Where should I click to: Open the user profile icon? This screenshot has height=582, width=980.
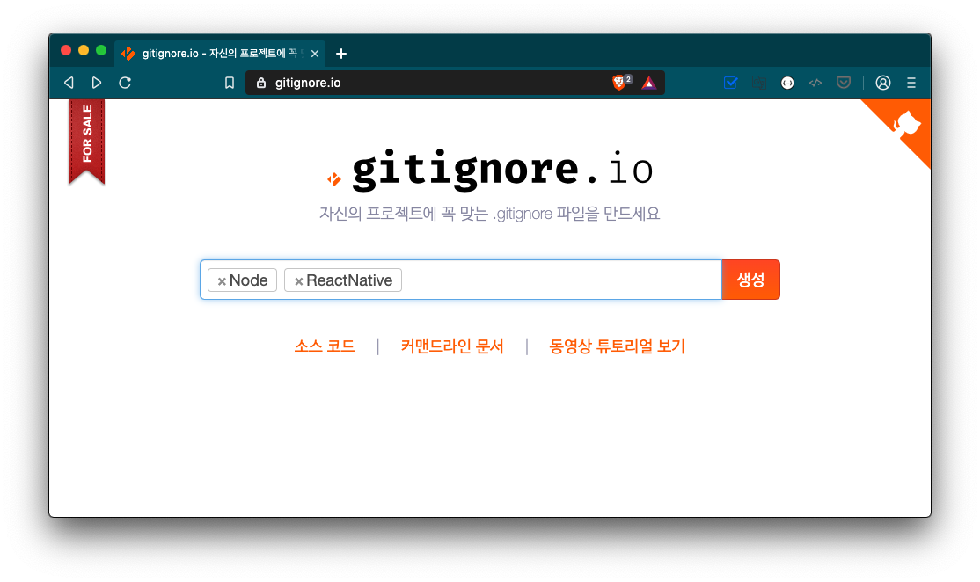[883, 83]
